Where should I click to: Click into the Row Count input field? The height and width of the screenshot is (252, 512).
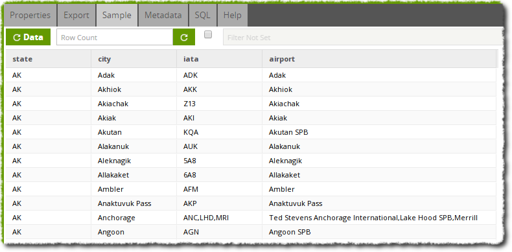115,37
